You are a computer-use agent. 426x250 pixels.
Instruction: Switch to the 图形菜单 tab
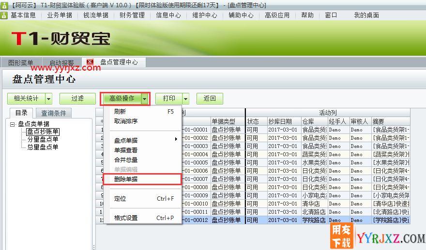21,63
